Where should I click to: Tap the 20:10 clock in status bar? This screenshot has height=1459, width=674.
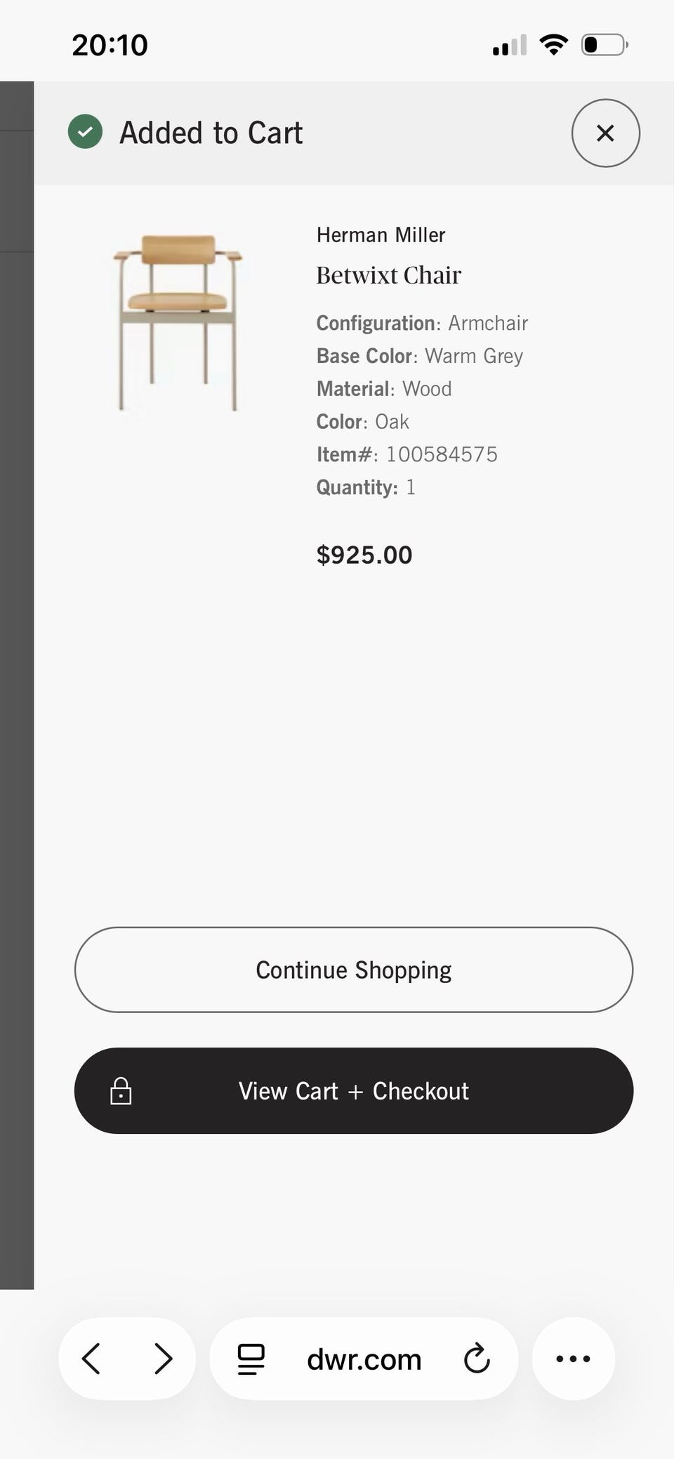point(110,46)
